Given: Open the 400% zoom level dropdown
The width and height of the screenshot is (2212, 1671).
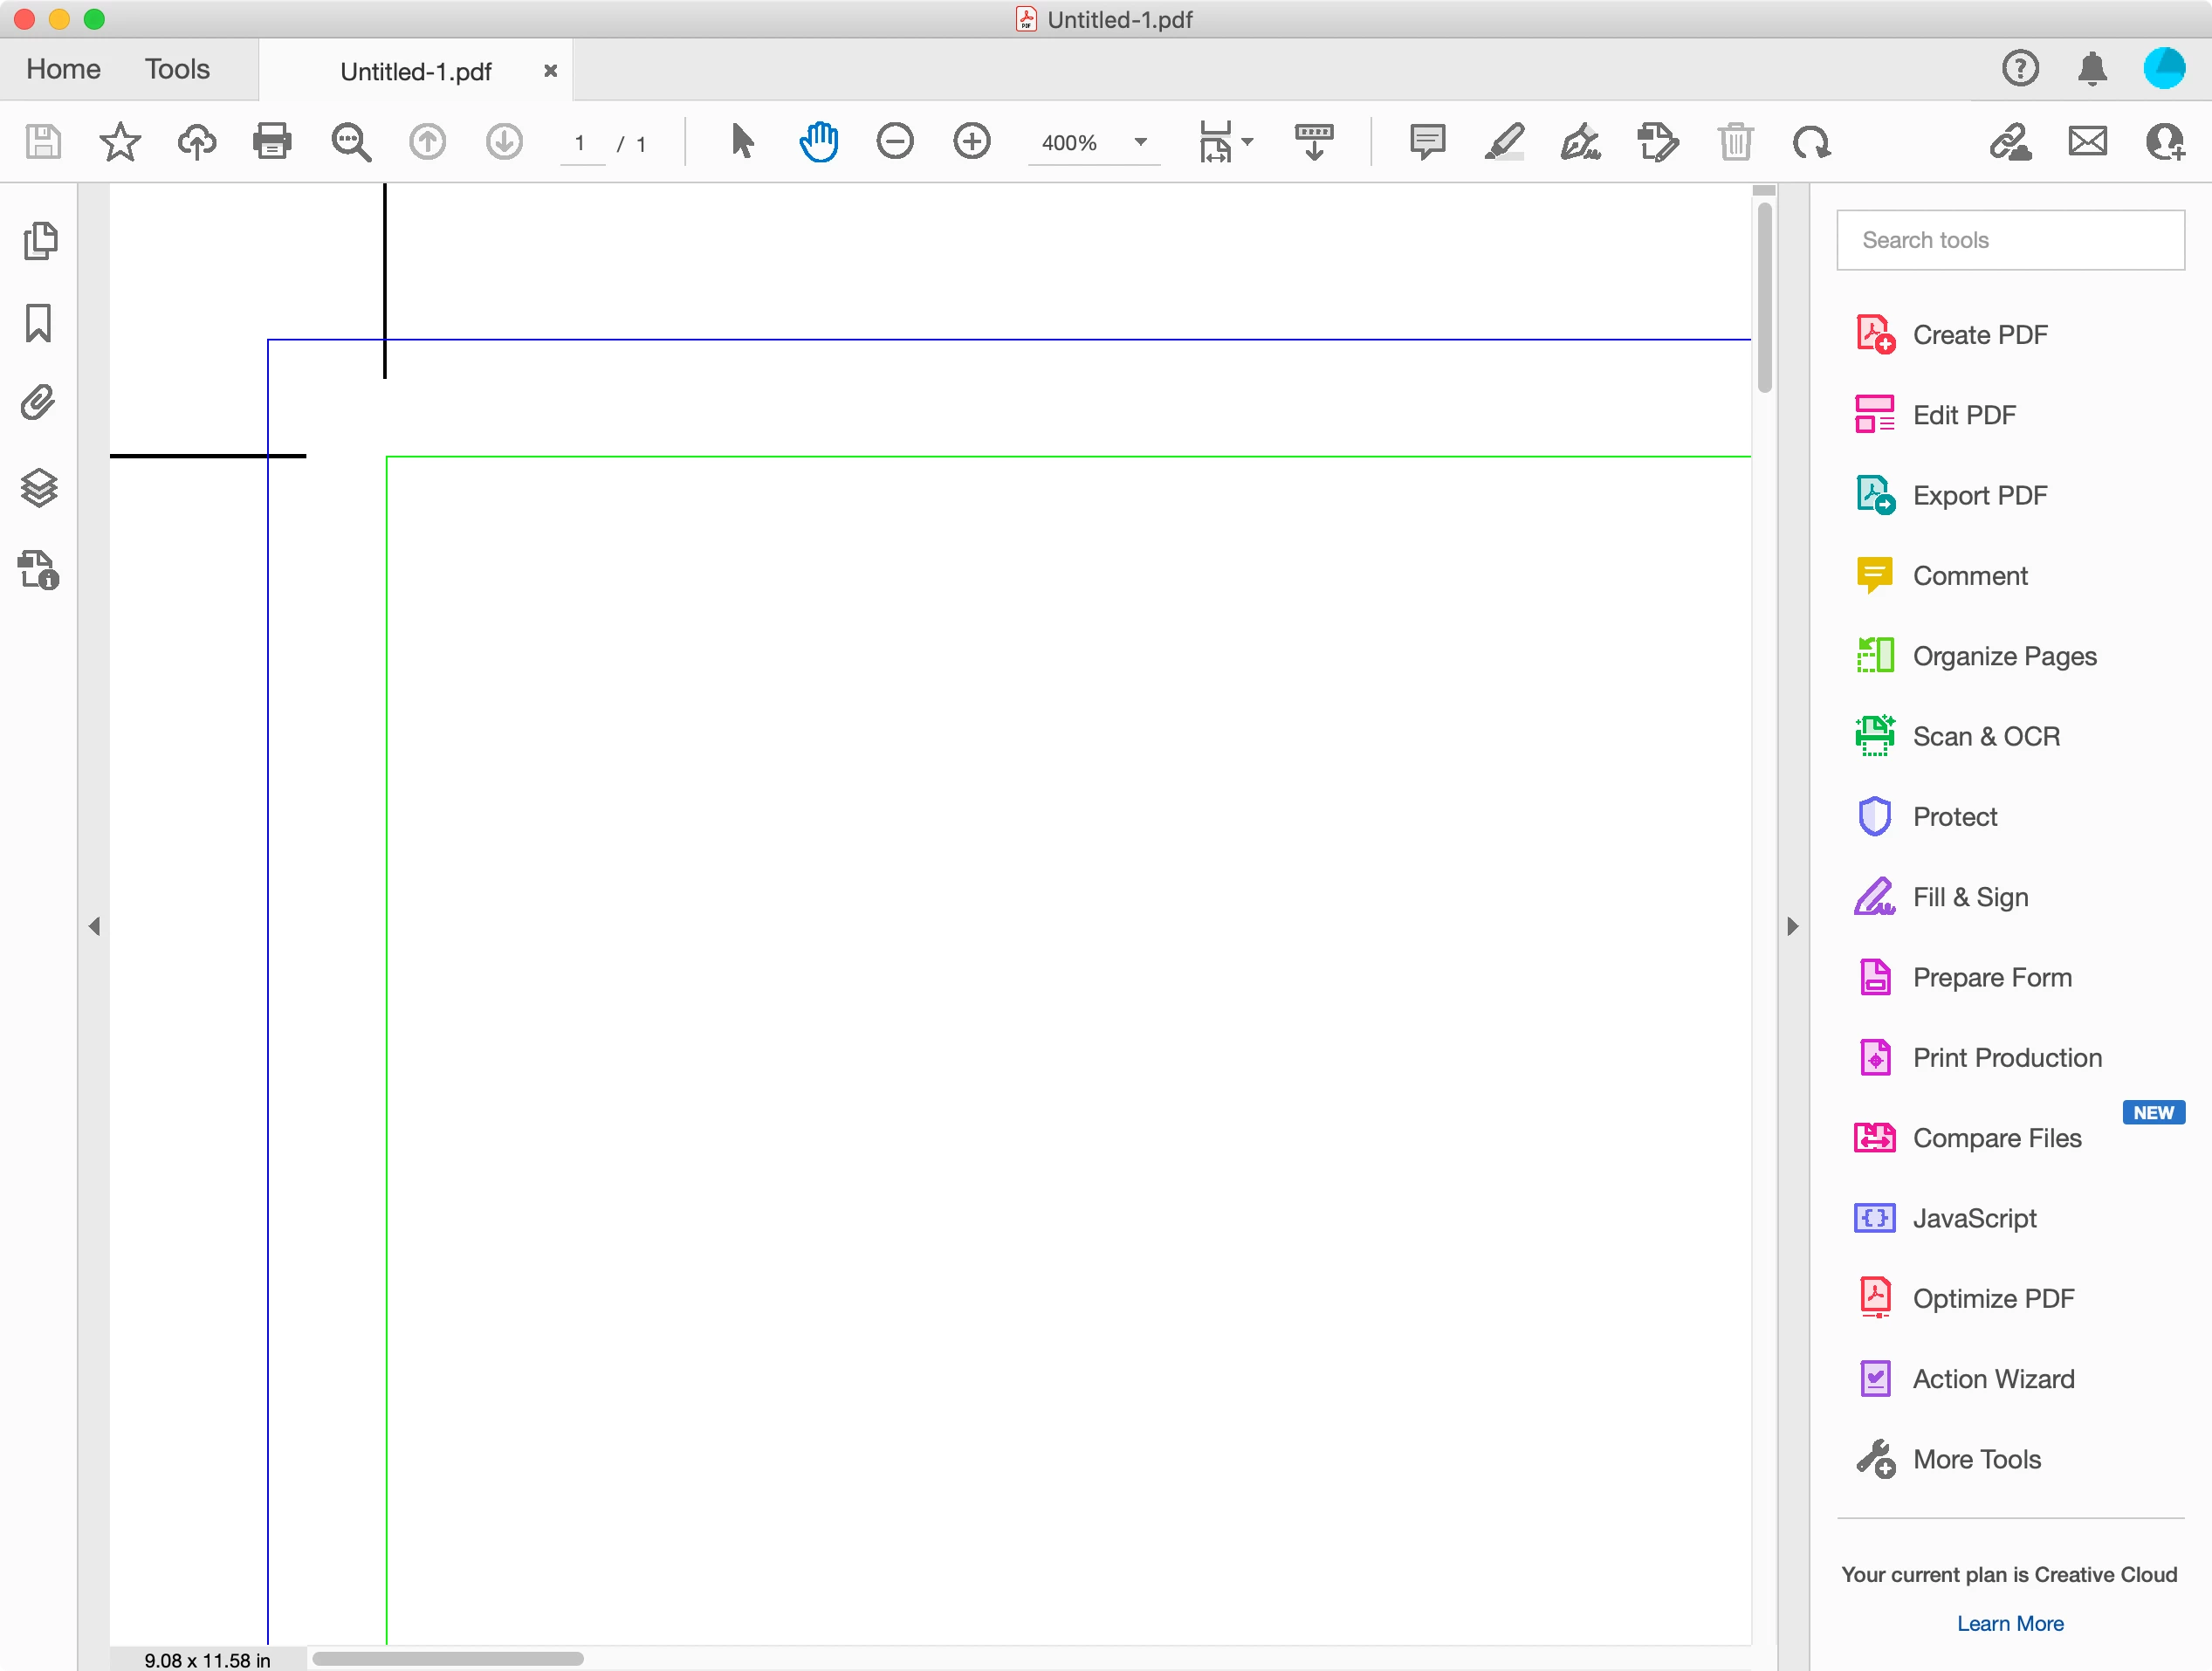Looking at the screenshot, I should pos(1140,142).
